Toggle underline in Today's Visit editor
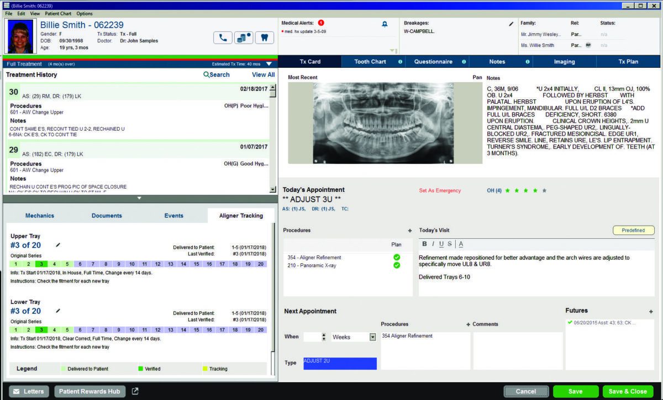663x400 pixels. click(441, 244)
